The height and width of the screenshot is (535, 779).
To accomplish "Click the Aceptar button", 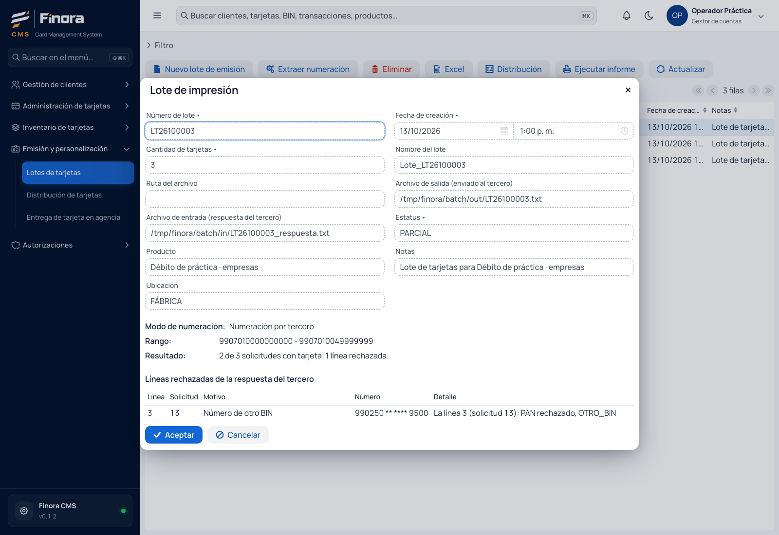I will (174, 435).
